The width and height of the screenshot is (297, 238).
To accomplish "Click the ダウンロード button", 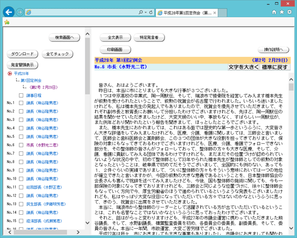I will tap(22, 54).
